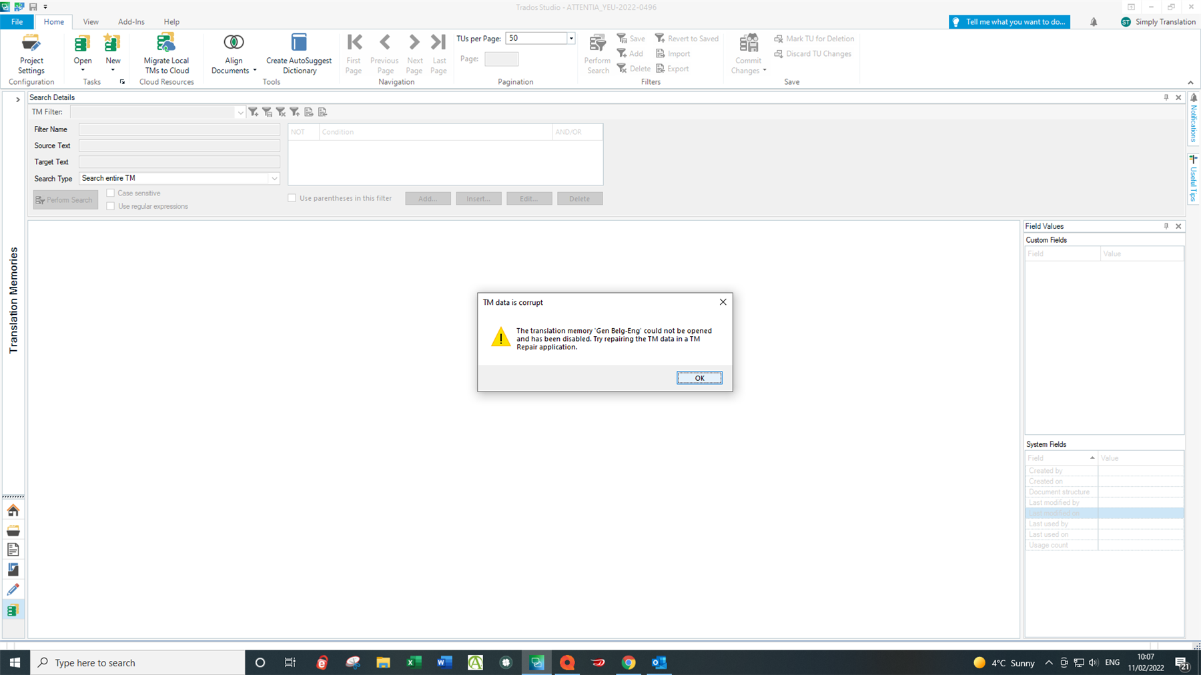Open the Align Documents tool

(x=234, y=54)
